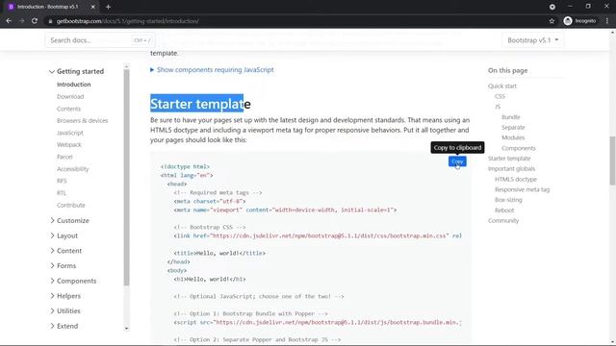Bookmark this page with star icon

pyautogui.click(x=552, y=21)
